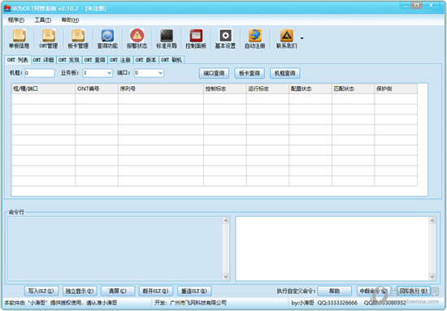Open the 工具(T) menu
The width and height of the screenshot is (447, 311).
43,20
